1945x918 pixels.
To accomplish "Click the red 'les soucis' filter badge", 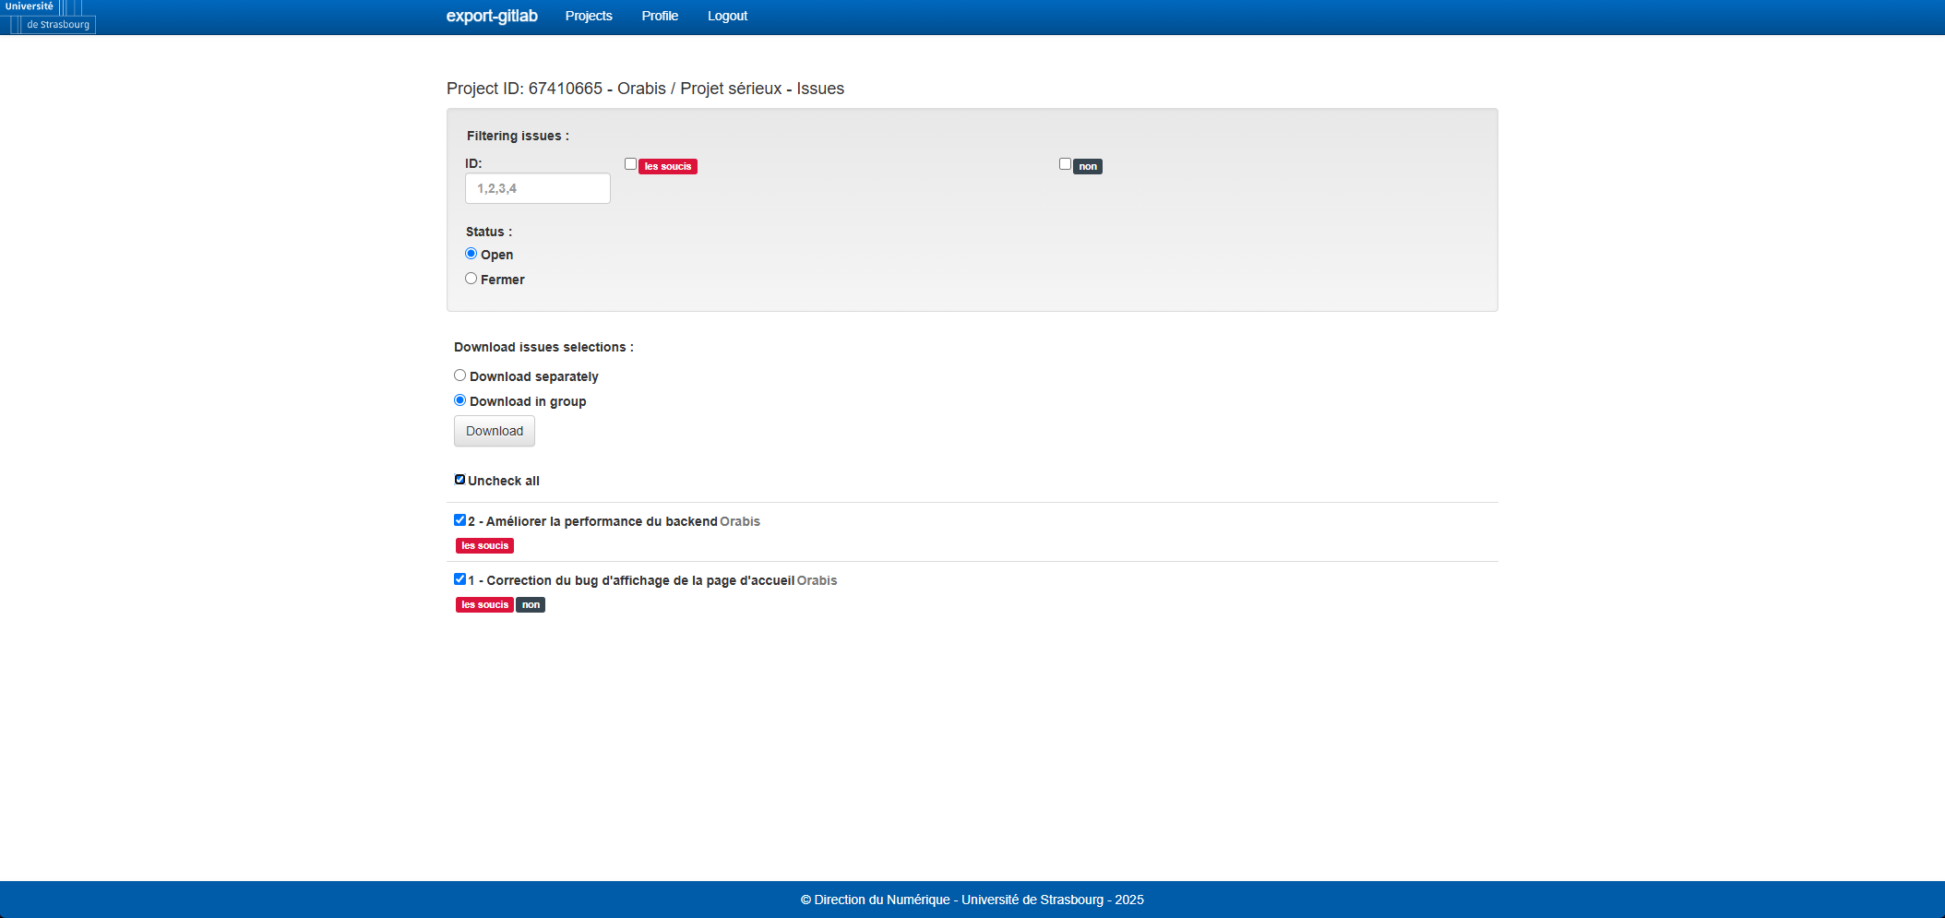I will 667,167.
